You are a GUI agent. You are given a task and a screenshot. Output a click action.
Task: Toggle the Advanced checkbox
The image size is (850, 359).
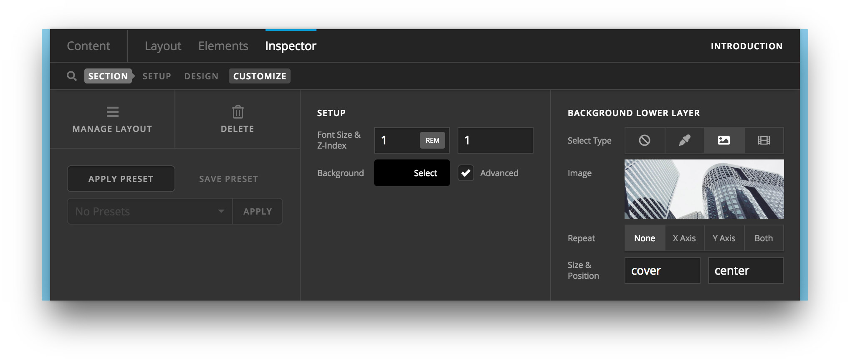click(466, 173)
